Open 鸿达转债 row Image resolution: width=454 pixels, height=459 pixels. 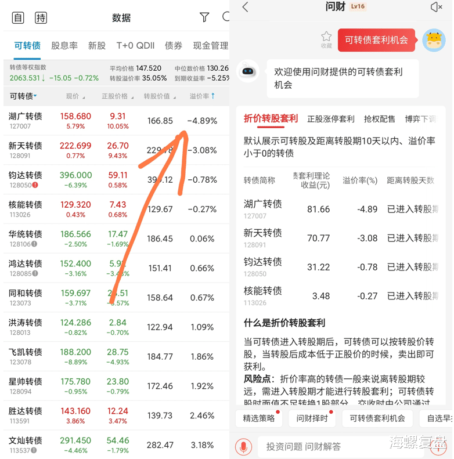(x=116, y=268)
